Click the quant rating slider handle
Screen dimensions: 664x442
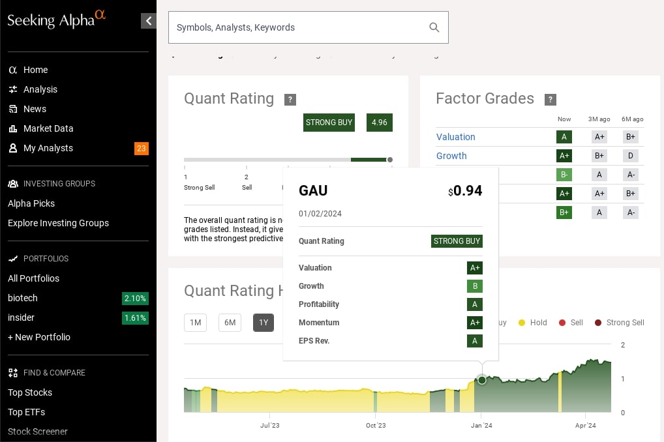coord(390,159)
